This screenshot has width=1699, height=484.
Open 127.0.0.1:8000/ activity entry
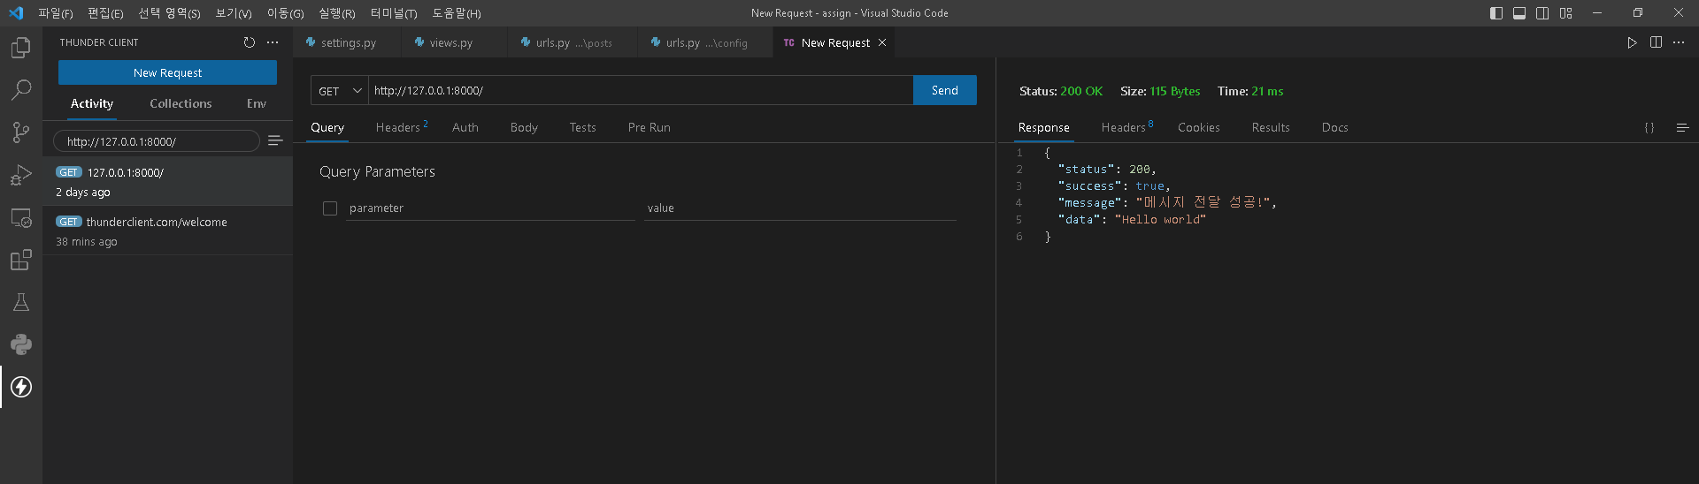(167, 181)
